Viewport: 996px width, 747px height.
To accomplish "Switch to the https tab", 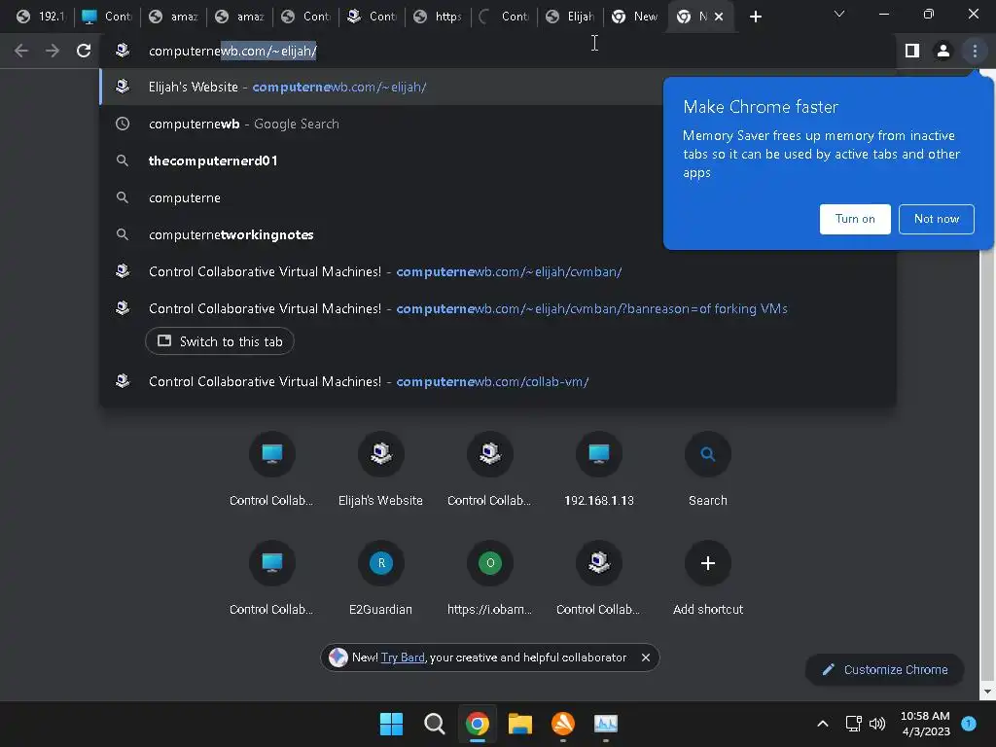I will tap(438, 17).
